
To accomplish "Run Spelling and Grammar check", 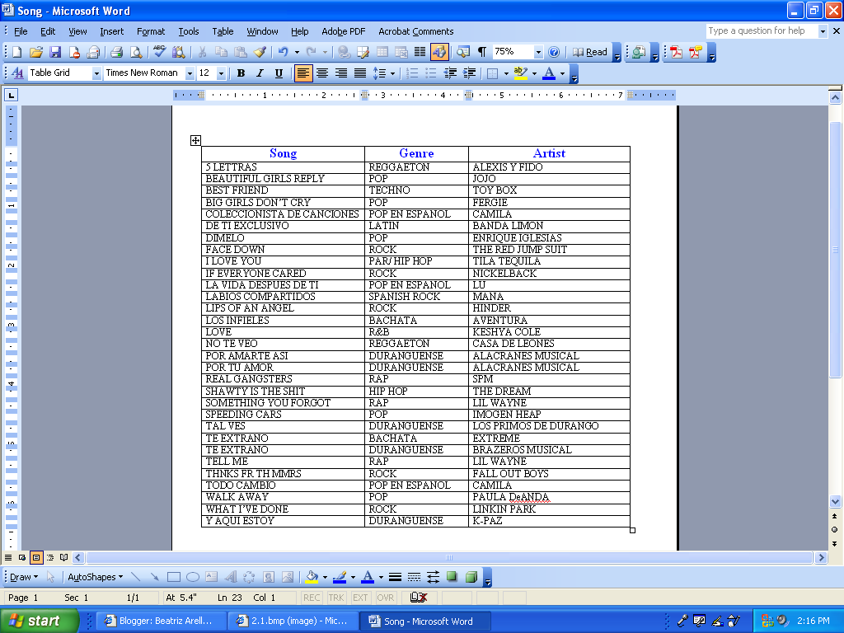I will [x=159, y=52].
